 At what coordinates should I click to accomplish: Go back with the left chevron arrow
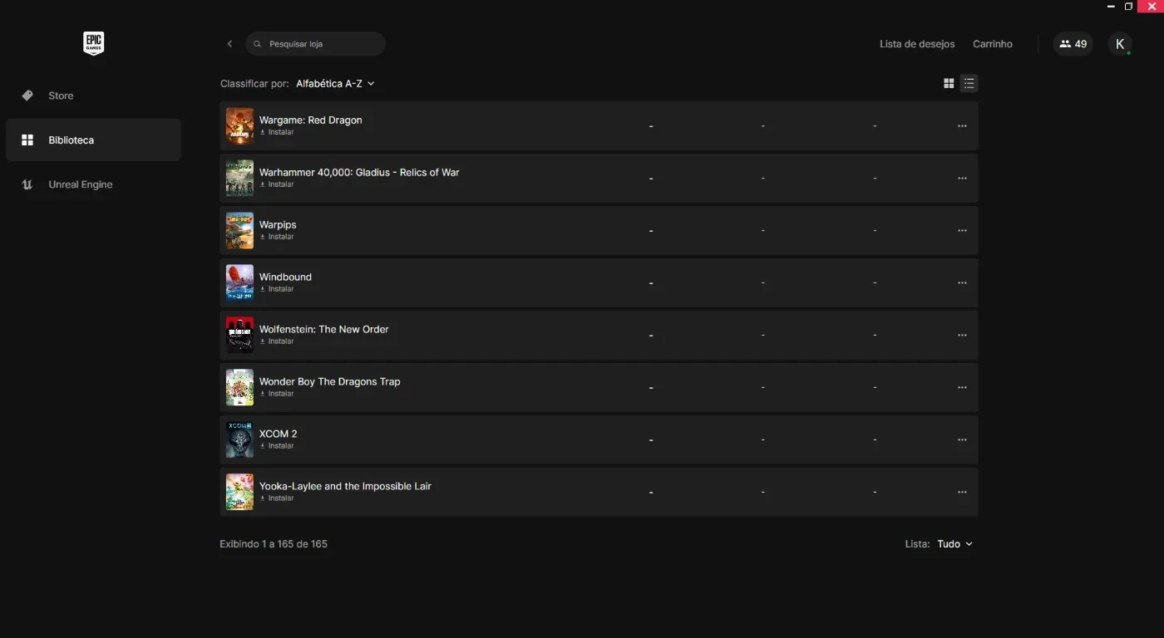(230, 44)
